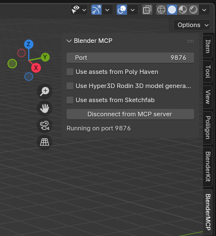
Task: Select the BlenderMCP sidebar tab
Action: coord(208,212)
